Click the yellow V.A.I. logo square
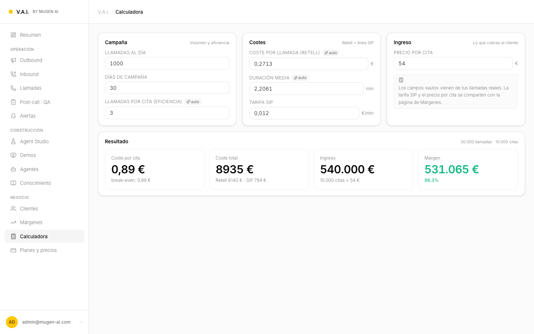The width and height of the screenshot is (534, 334). (x=11, y=12)
